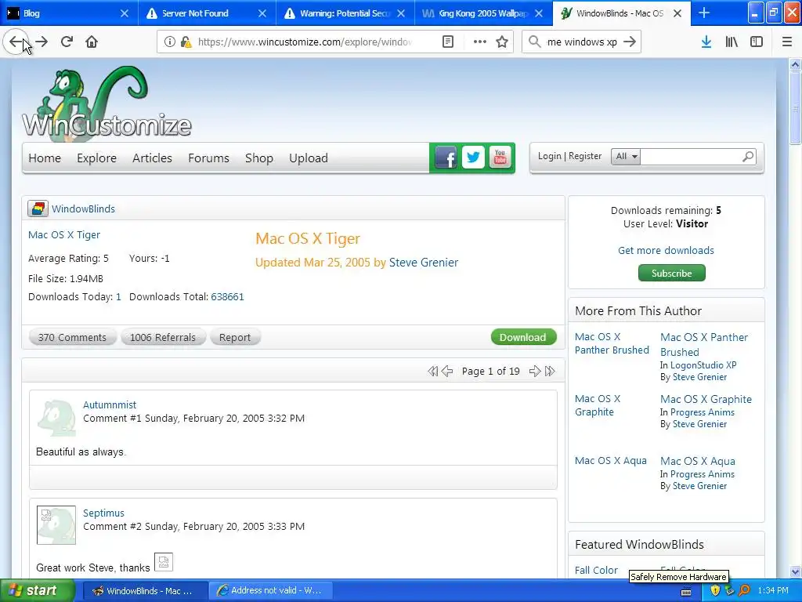Click the browser URL address field
This screenshot has width=802, height=602.
pyautogui.click(x=305, y=42)
